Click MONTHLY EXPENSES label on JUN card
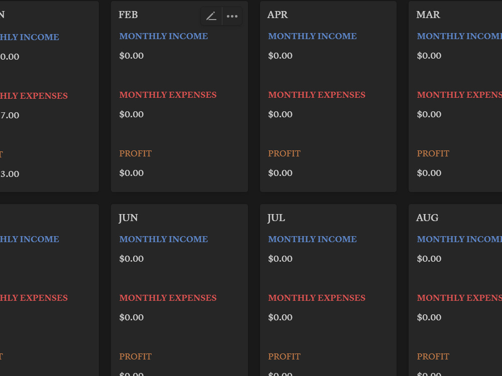Image resolution: width=502 pixels, height=376 pixels. click(x=168, y=298)
